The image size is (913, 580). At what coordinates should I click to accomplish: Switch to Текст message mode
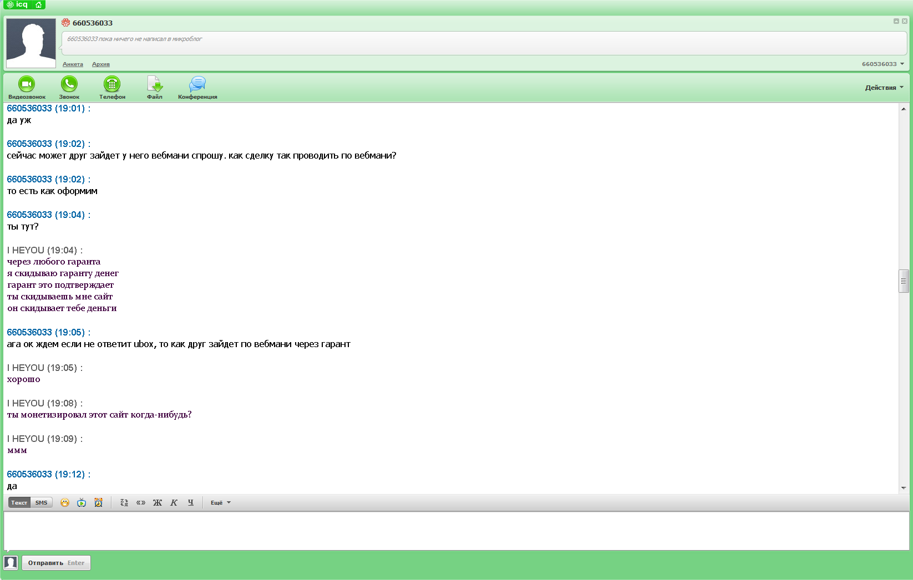click(x=19, y=502)
